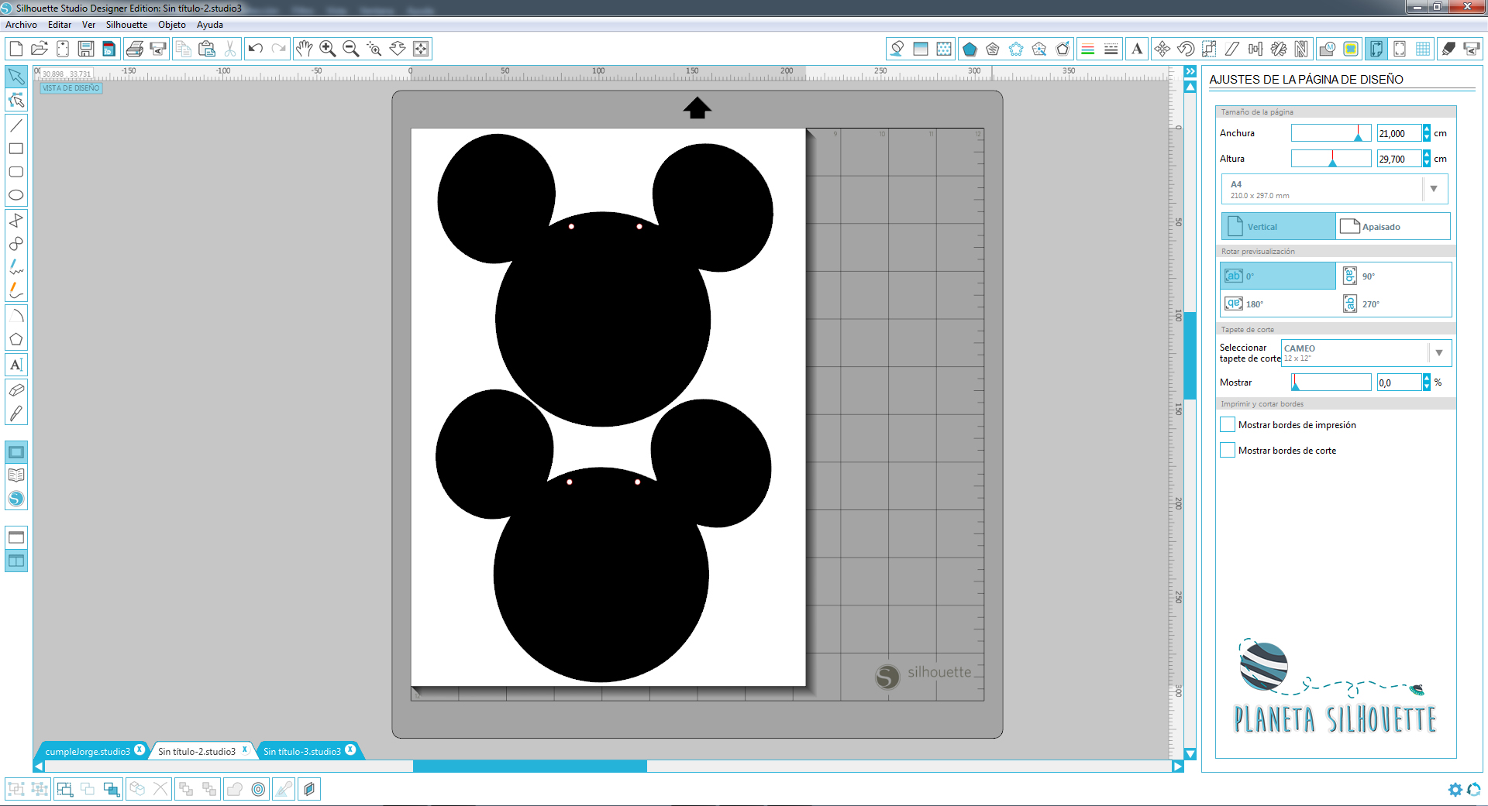Image resolution: width=1488 pixels, height=806 pixels.
Task: Select the Edit Points tool
Action: (16, 101)
